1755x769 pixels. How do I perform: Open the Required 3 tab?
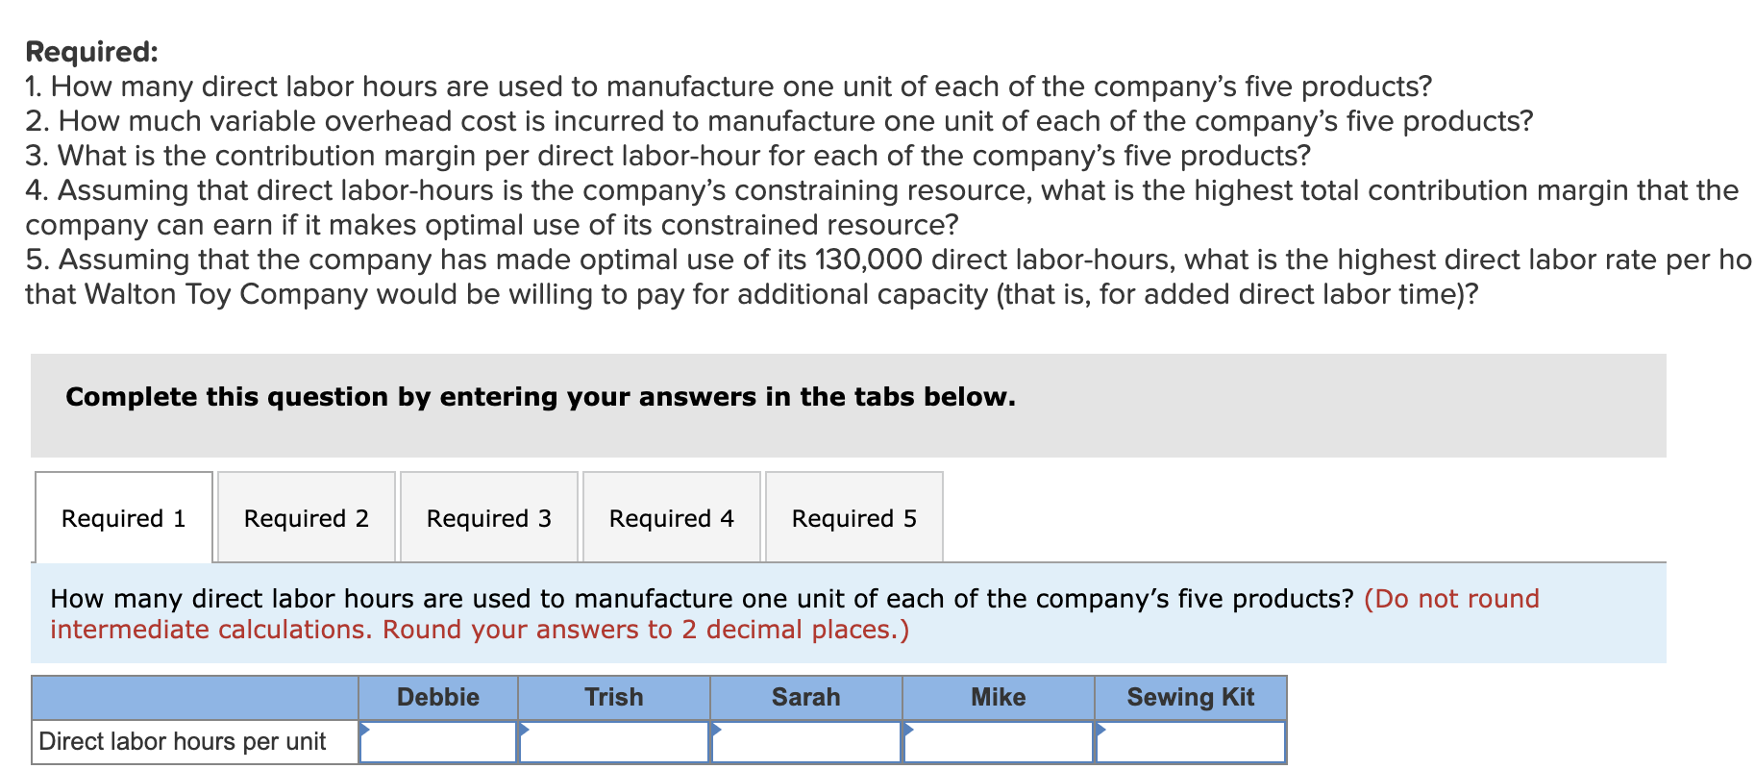pos(488,518)
